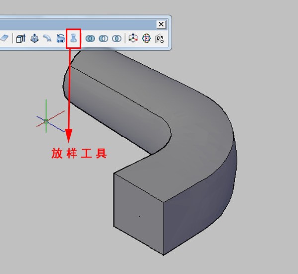
Task: Use the Subtract boolean tool
Action: coord(104,39)
